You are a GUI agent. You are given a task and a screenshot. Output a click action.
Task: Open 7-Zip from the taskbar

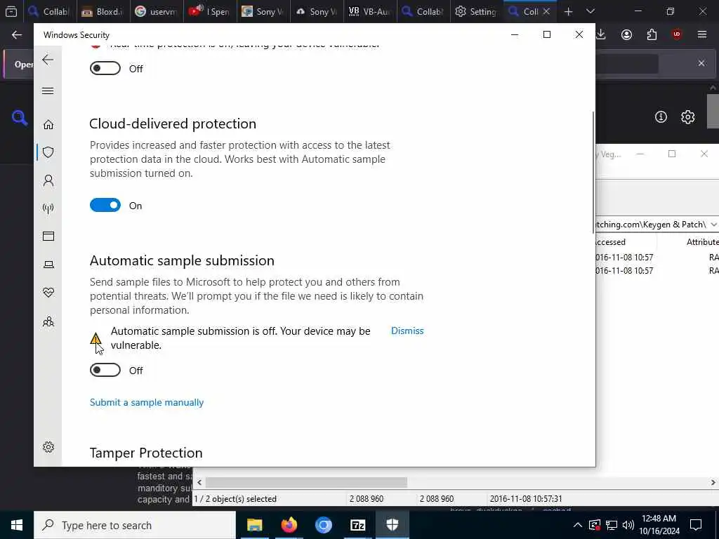click(x=357, y=525)
